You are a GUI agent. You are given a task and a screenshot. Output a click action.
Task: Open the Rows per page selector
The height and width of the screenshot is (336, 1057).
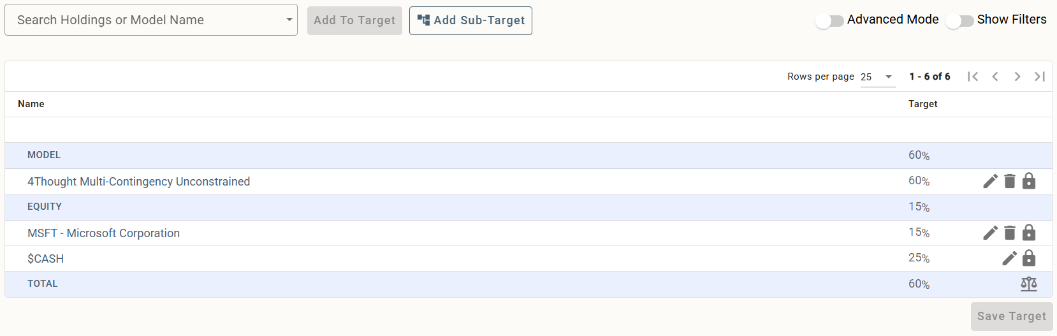coord(878,77)
